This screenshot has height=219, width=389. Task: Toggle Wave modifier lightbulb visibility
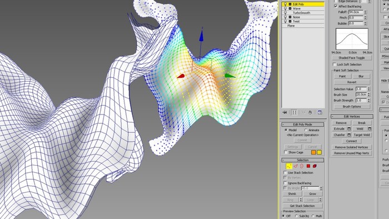[x=285, y=8]
